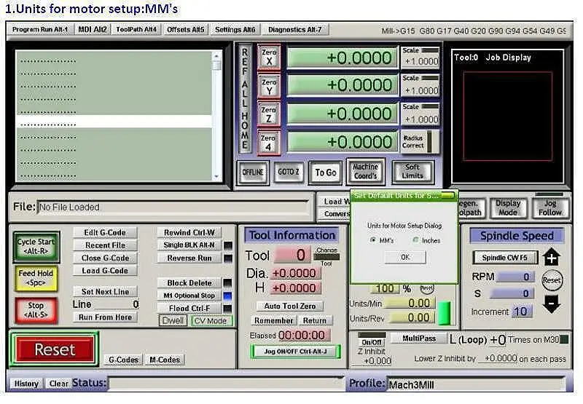
Task: Click the Display Mode button
Action: click(508, 208)
